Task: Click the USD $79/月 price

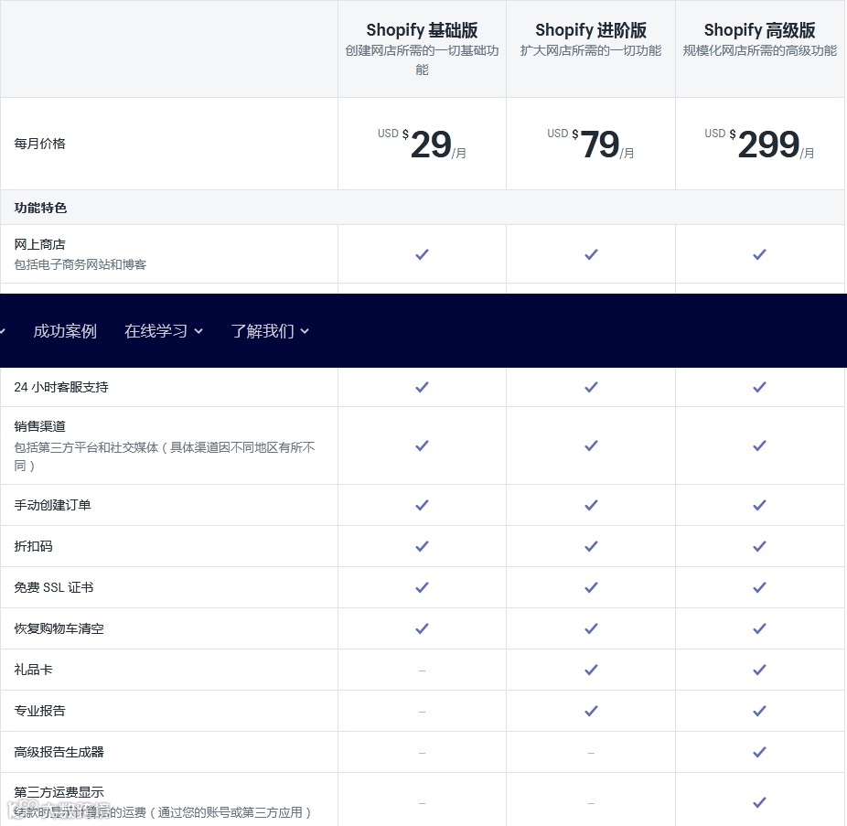Action: [591, 145]
